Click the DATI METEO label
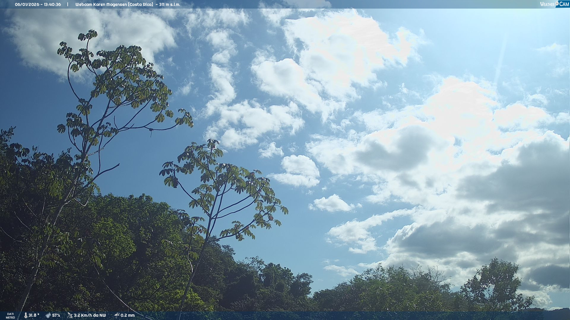Image resolution: width=570 pixels, height=320 pixels. click(x=10, y=316)
